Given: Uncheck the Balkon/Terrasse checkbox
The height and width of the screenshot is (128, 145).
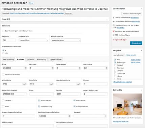Looking at the screenshot, I should [x=39, y=100].
